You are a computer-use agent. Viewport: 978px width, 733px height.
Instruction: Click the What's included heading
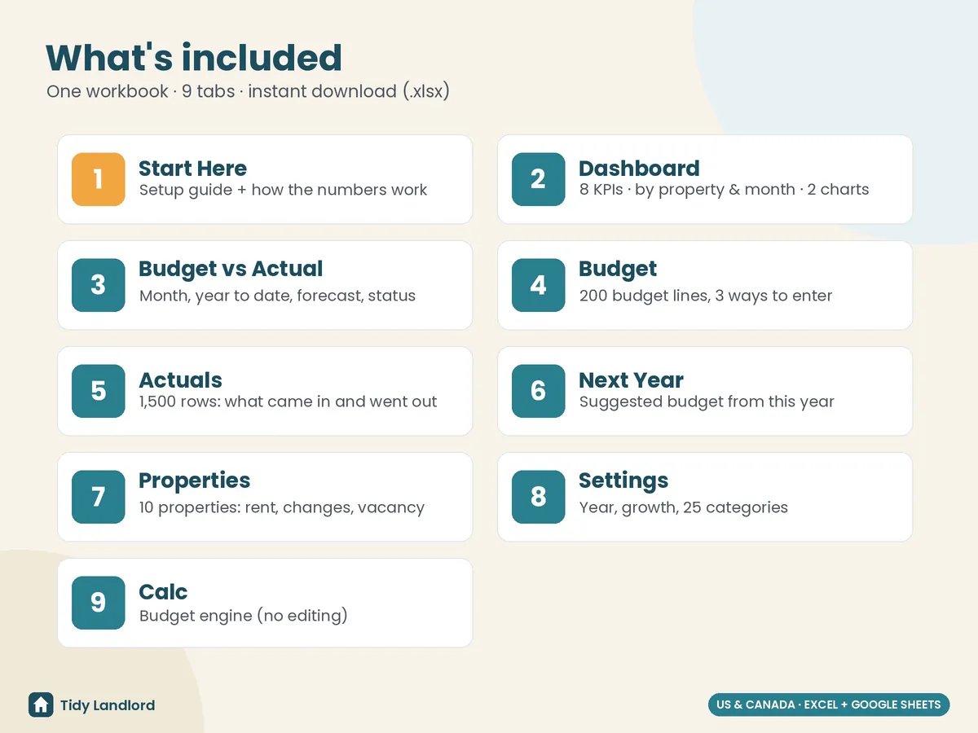point(194,58)
